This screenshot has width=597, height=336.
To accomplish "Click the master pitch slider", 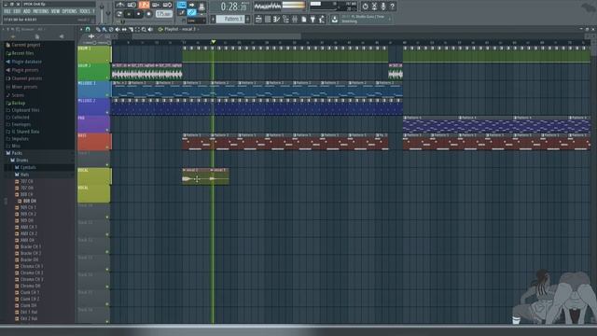I will (108, 13).
